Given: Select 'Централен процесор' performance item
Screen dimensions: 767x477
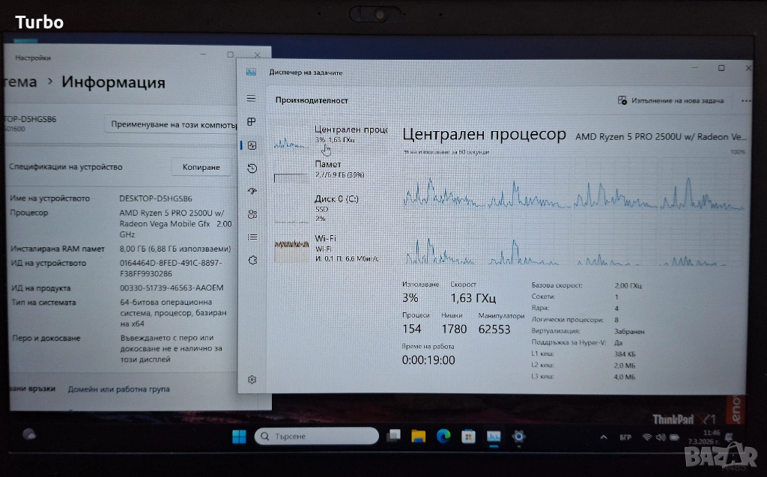Looking at the screenshot, I should pos(330,135).
